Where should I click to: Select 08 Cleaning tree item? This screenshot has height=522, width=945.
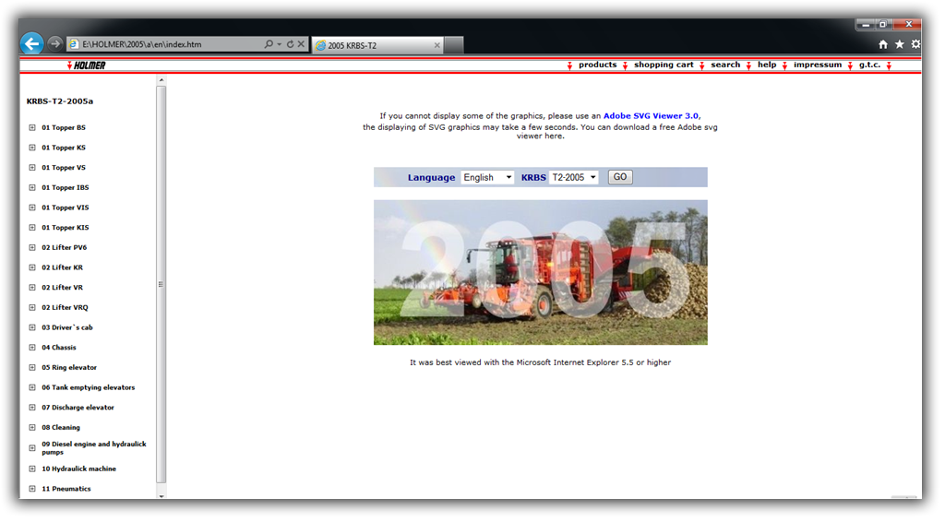click(61, 428)
